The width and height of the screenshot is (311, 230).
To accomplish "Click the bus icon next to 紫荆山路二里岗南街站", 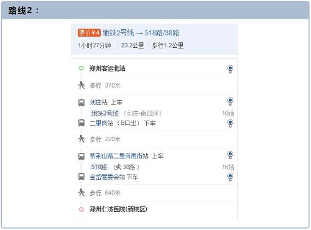I will click(81, 157).
